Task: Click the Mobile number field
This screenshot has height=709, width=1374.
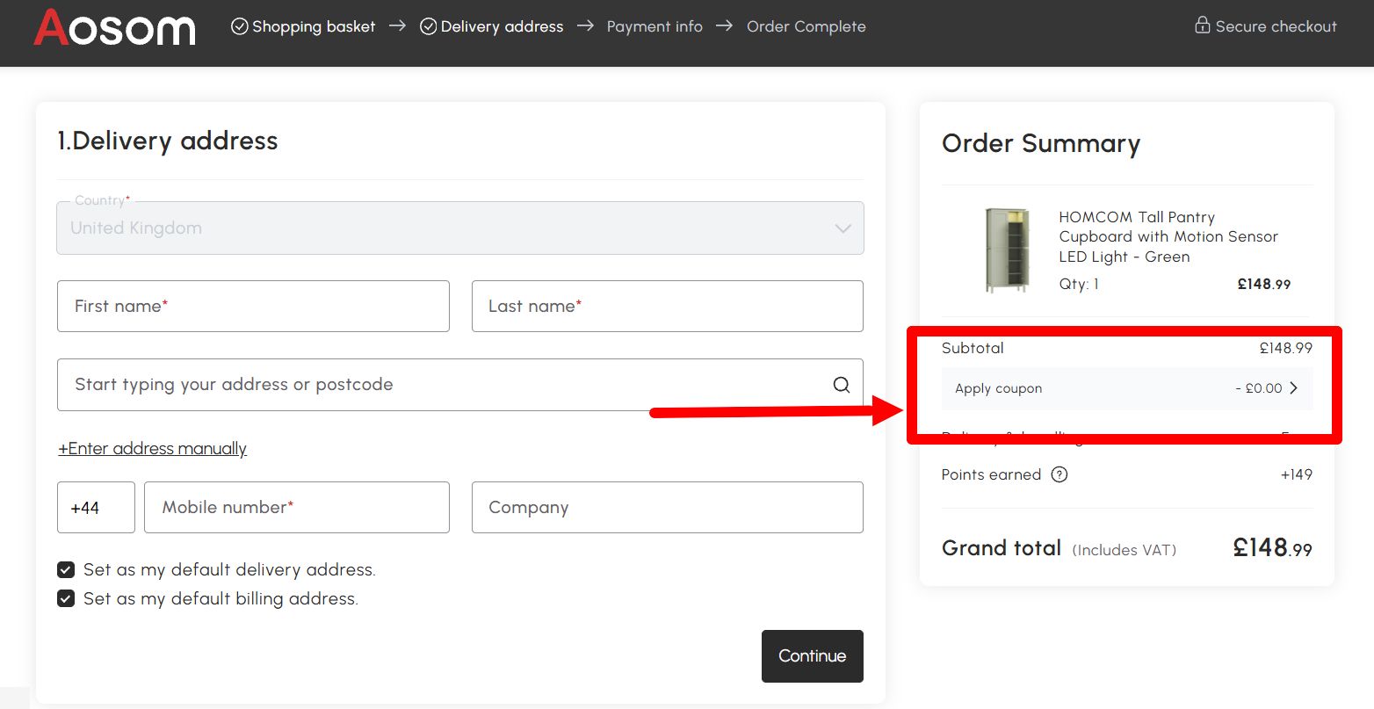Action: pos(297,507)
